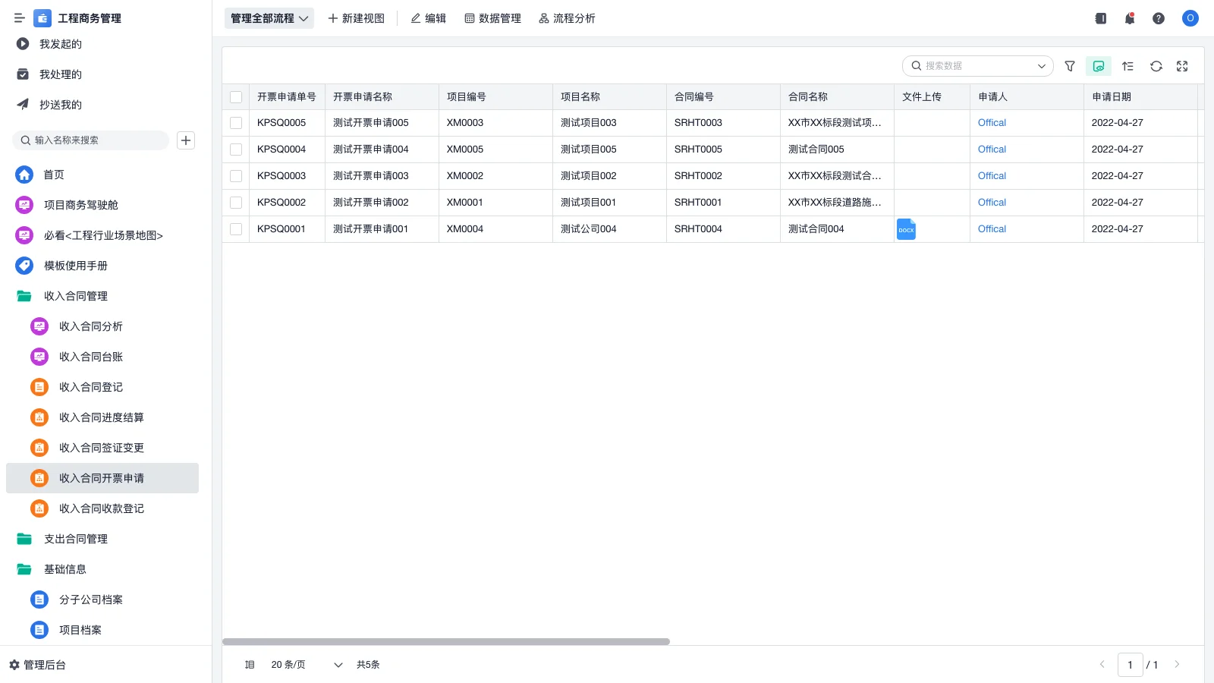Check the select-all checkbox in table header

click(236, 96)
